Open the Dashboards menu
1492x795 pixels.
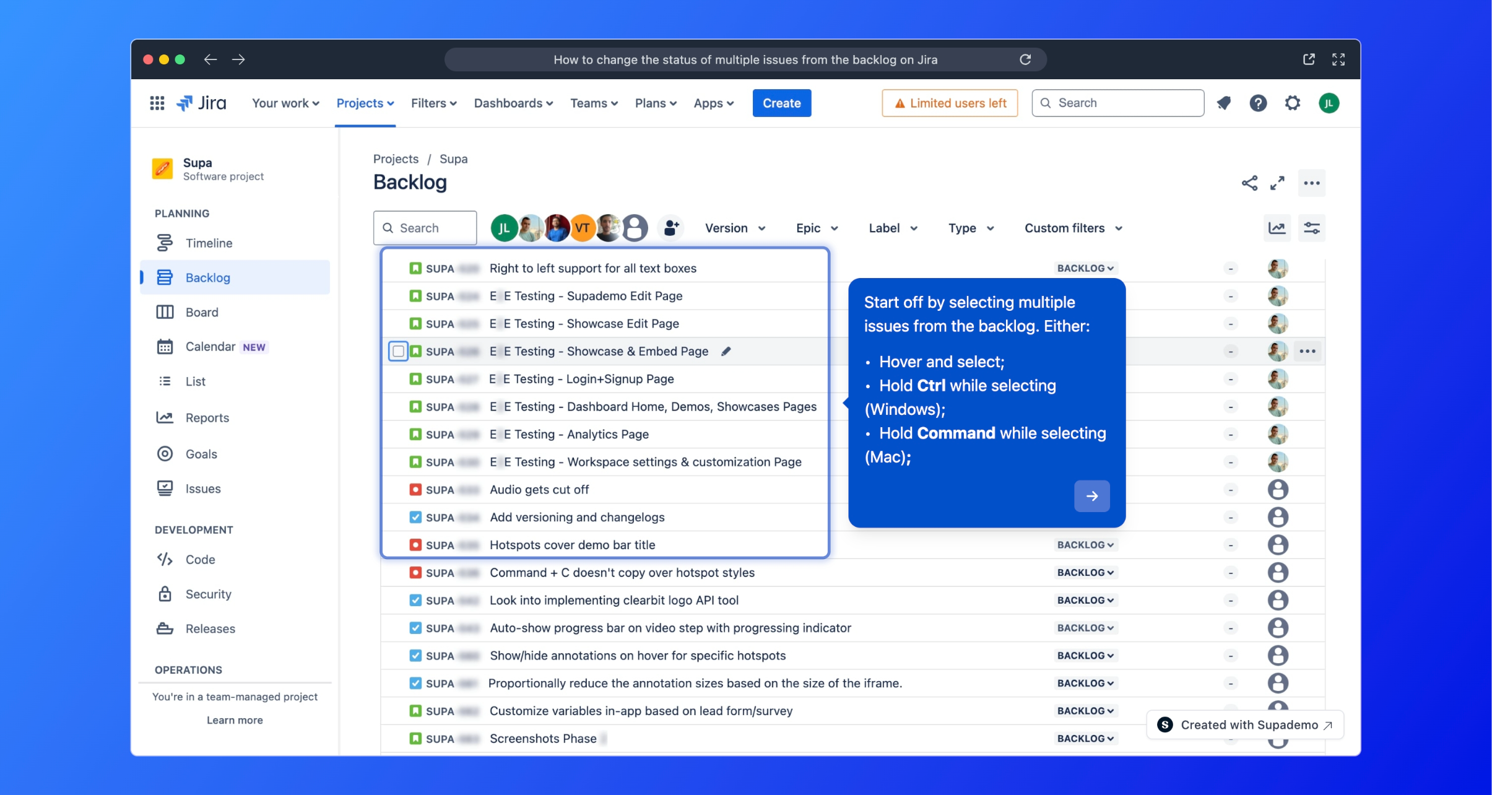pos(513,103)
